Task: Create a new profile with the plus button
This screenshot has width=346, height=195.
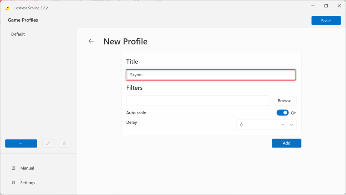Action: click(21, 143)
